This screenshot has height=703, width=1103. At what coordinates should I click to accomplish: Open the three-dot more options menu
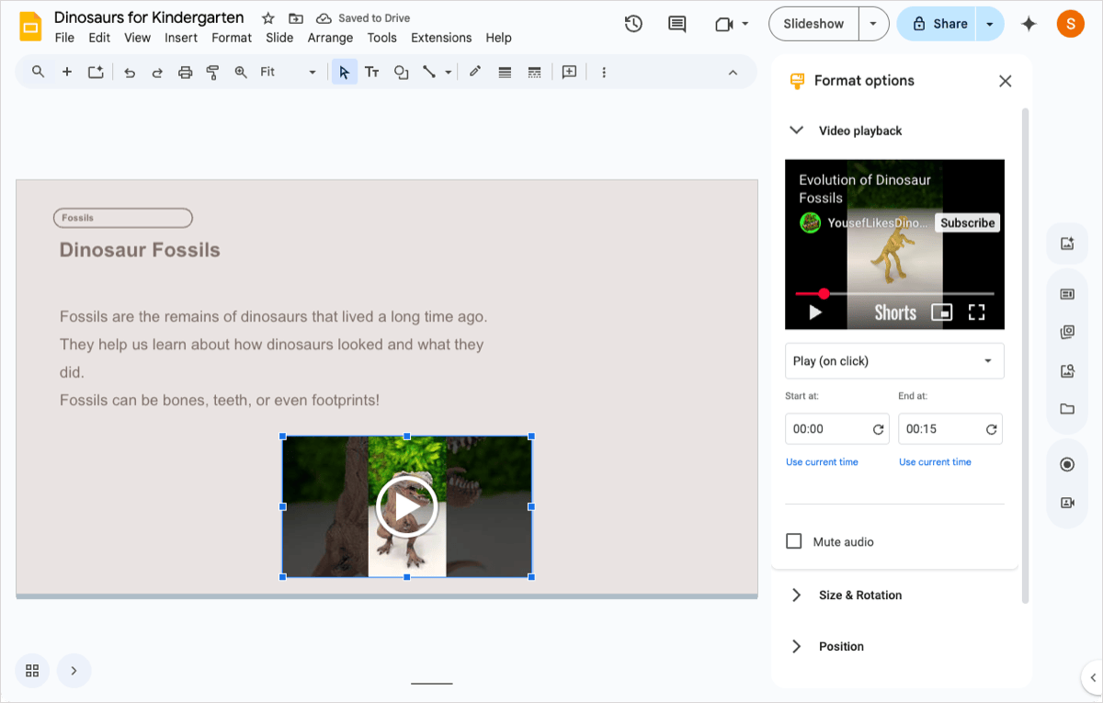click(x=604, y=72)
